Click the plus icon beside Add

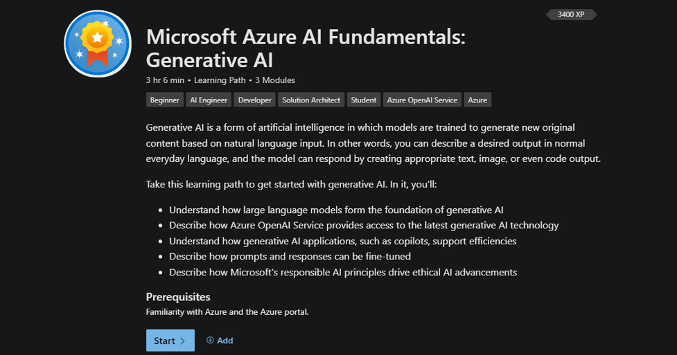tap(210, 340)
